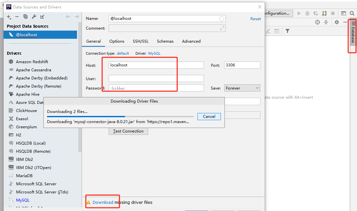Image resolution: width=357 pixels, height=211 pixels.
Task: Click the color circle in Name field
Action: tap(222, 19)
